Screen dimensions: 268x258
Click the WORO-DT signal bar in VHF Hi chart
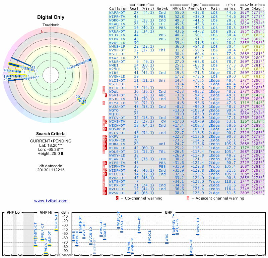coord(56,230)
